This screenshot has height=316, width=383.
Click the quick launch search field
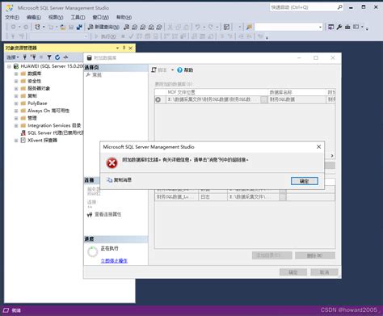303,7
